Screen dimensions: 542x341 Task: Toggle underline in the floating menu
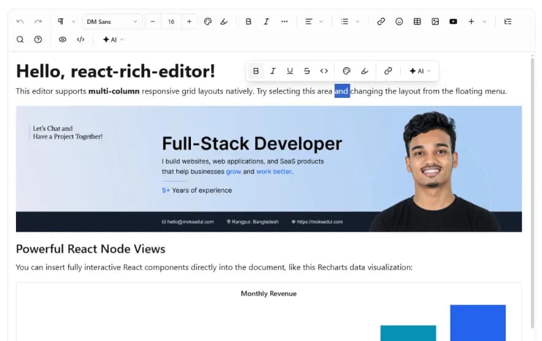pyautogui.click(x=290, y=71)
